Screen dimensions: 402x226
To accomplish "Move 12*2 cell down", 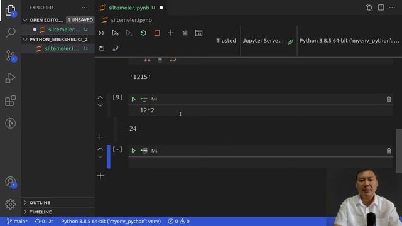I will tap(100, 105).
